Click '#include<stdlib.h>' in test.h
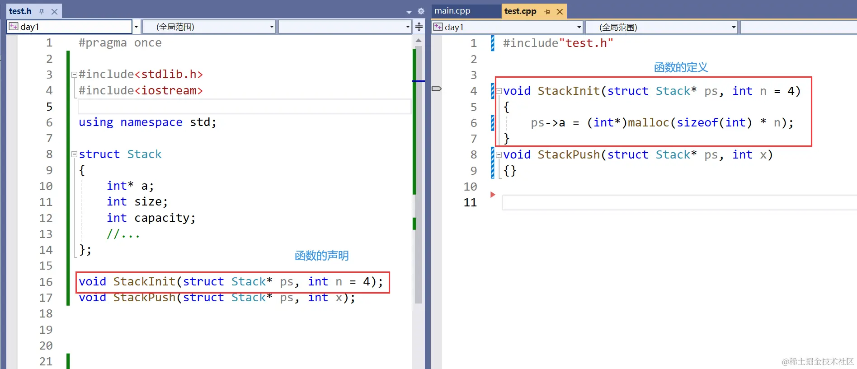 click(141, 75)
